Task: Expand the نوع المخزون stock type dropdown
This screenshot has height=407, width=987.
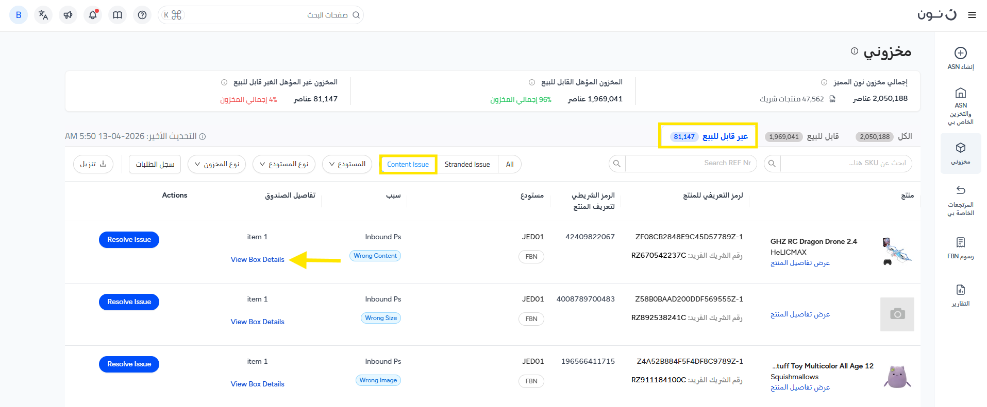Action: (x=217, y=164)
